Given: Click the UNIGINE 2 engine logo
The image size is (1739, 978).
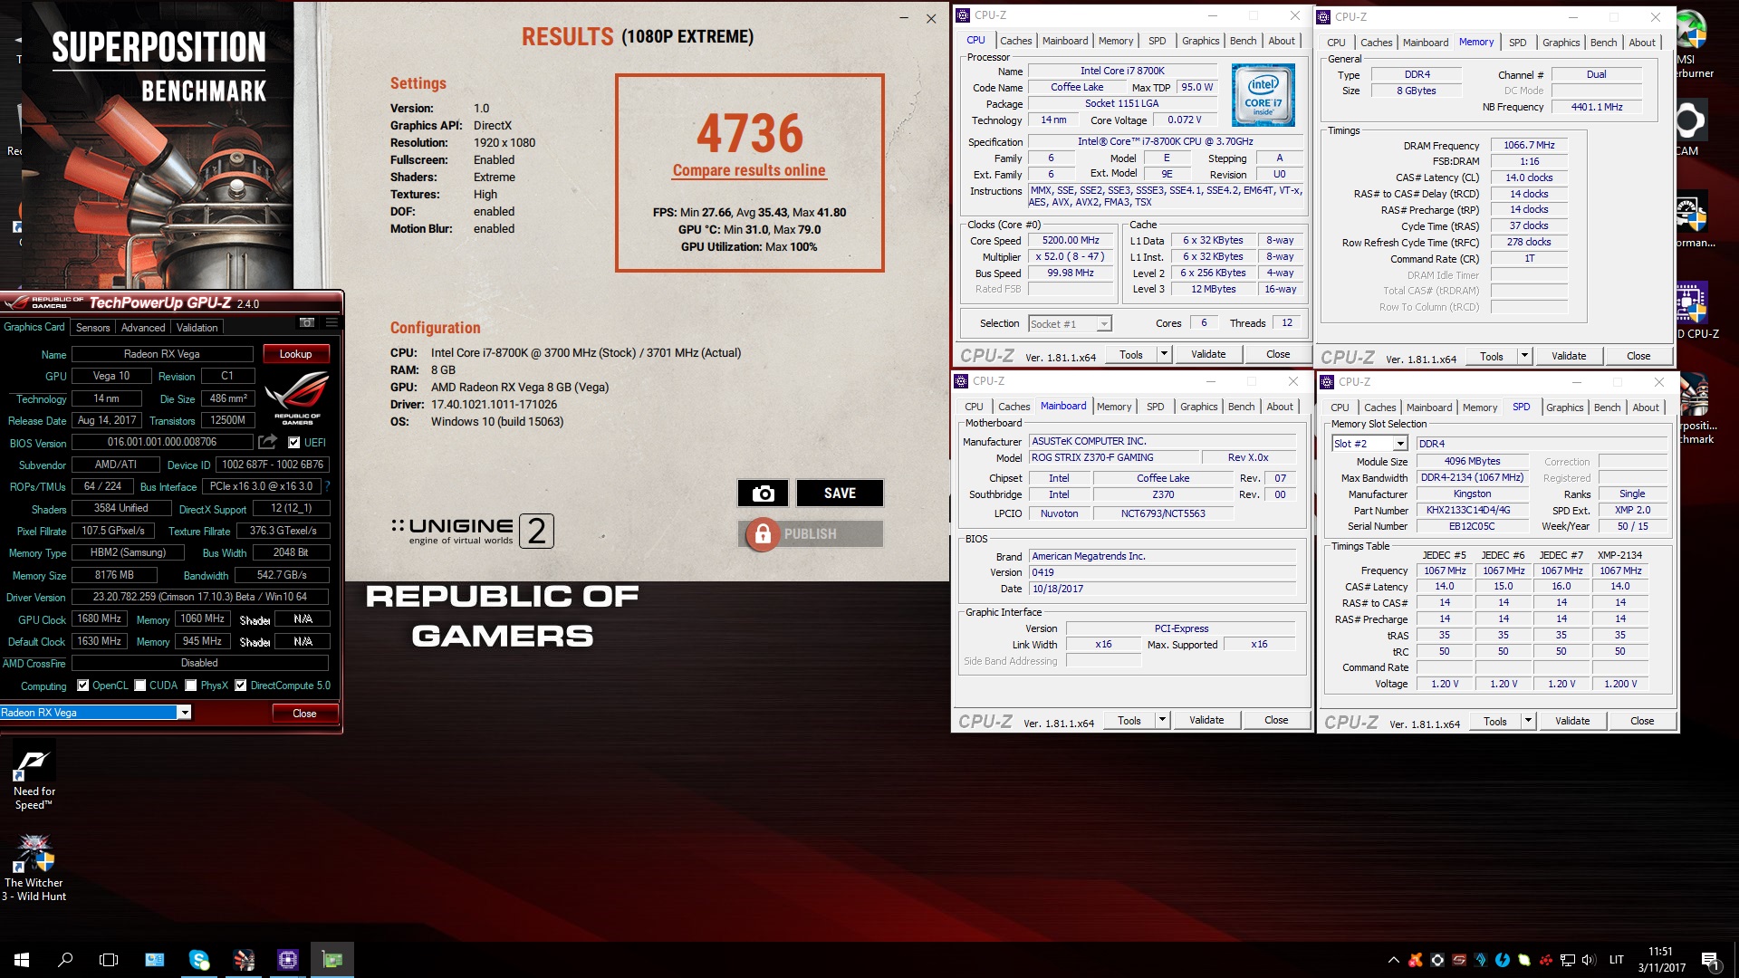Looking at the screenshot, I should tap(472, 531).
